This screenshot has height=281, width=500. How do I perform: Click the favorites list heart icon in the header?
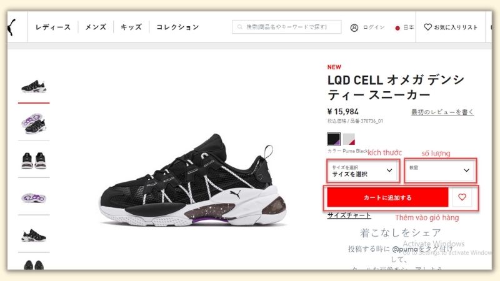click(427, 27)
